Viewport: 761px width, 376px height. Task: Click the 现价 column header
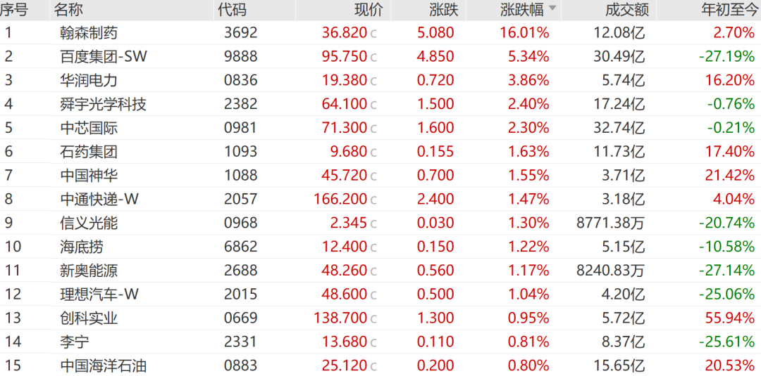369,9
